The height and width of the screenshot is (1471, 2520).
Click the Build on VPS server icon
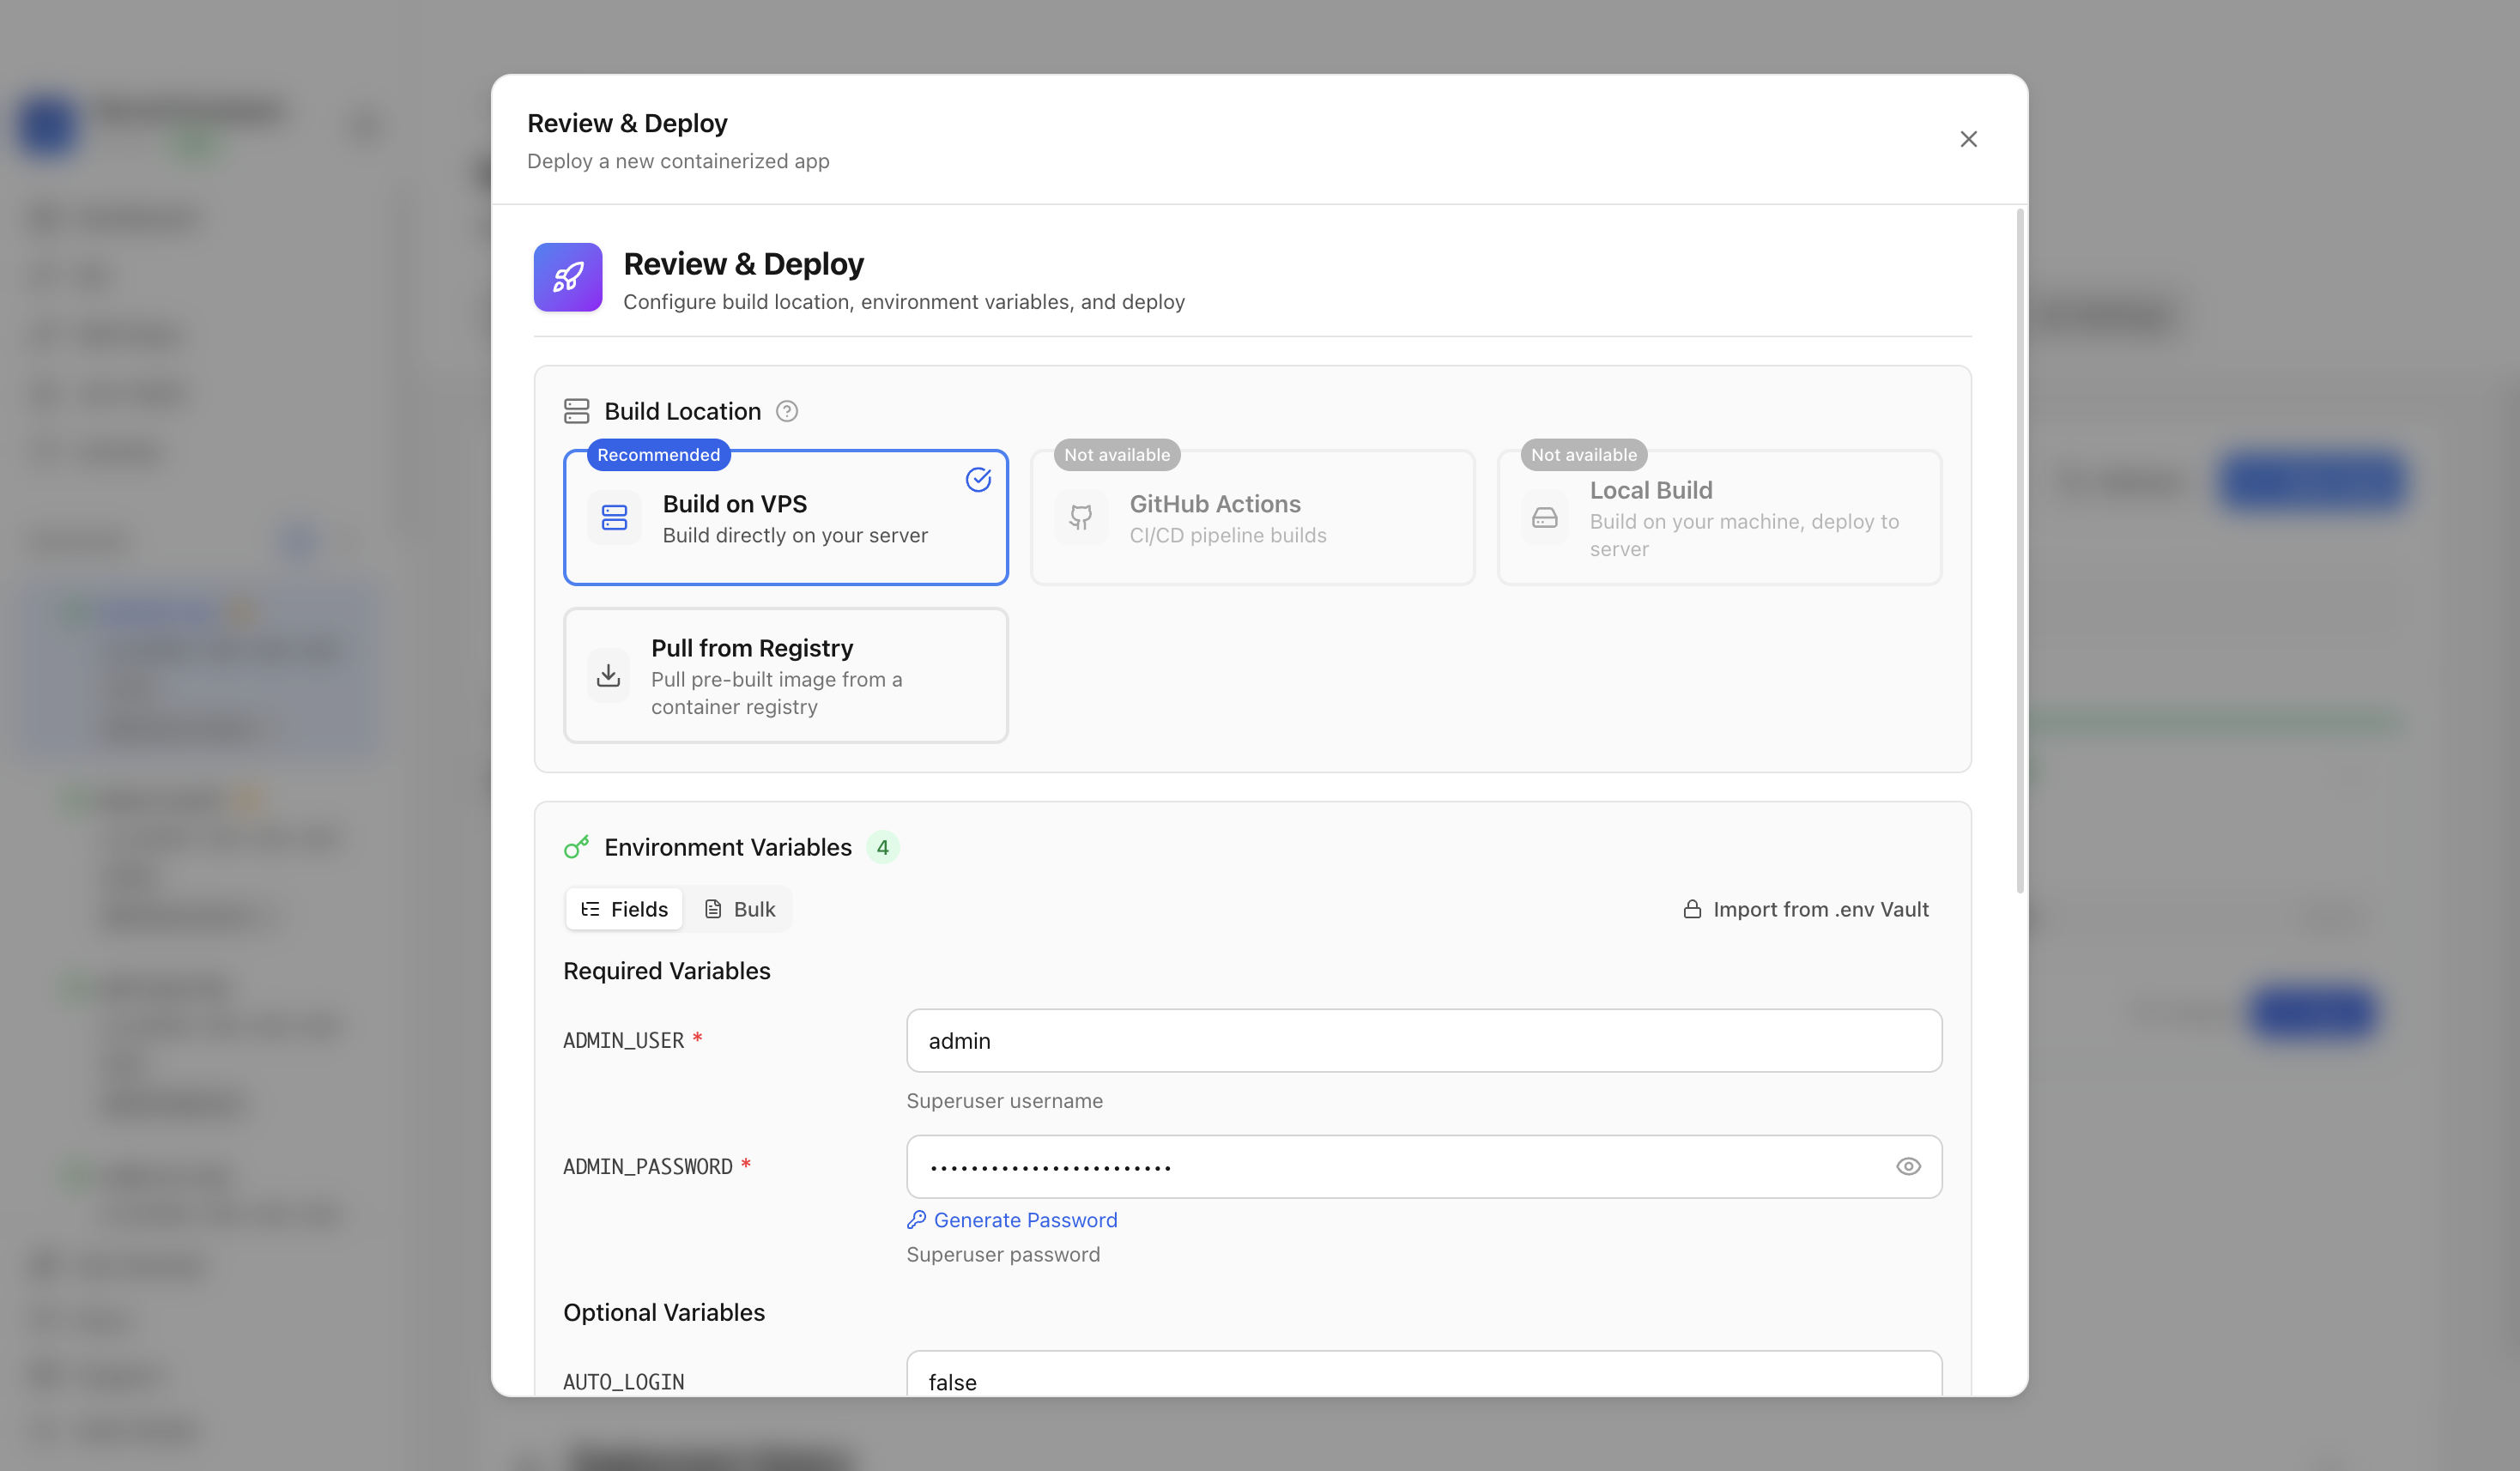click(x=614, y=517)
